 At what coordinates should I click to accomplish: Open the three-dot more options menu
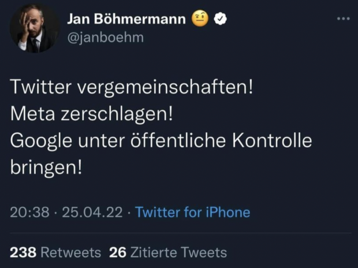pyautogui.click(x=343, y=19)
